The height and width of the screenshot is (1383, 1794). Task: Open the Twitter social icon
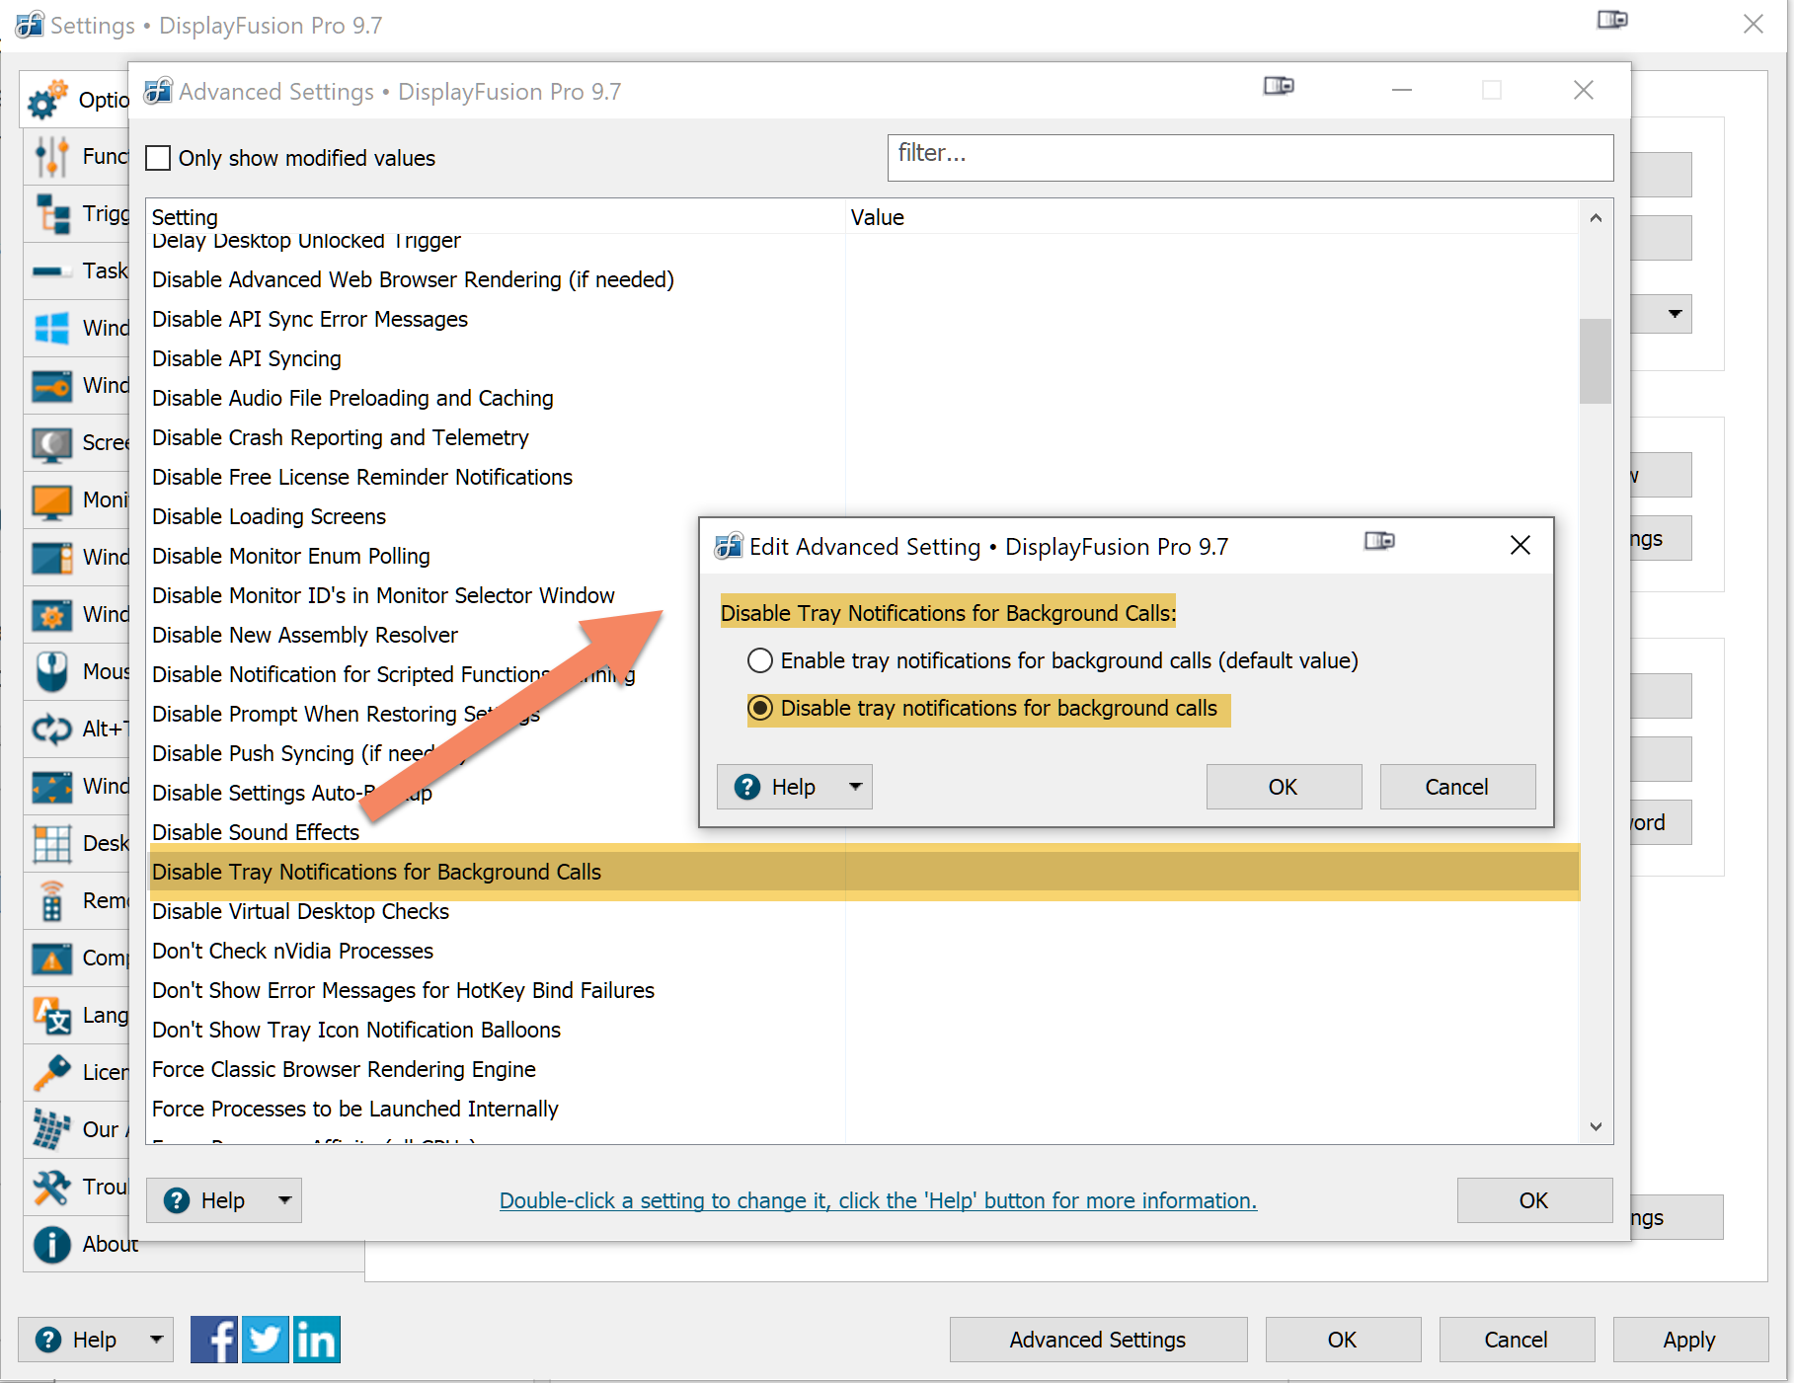[265, 1340]
